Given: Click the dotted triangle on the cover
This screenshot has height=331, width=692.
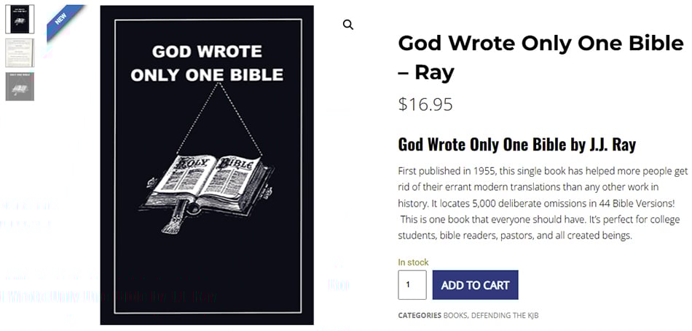Looking at the screenshot, I should coord(208,116).
